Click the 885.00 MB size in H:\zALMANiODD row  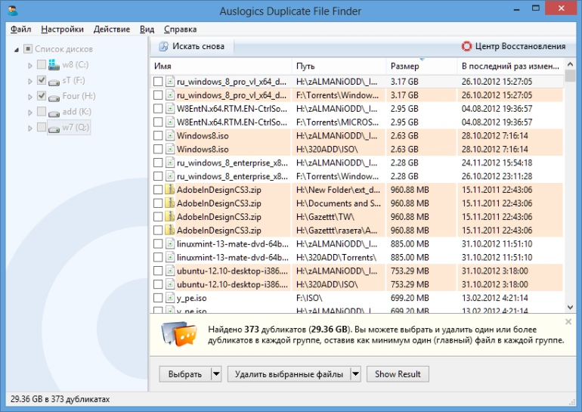(x=410, y=244)
